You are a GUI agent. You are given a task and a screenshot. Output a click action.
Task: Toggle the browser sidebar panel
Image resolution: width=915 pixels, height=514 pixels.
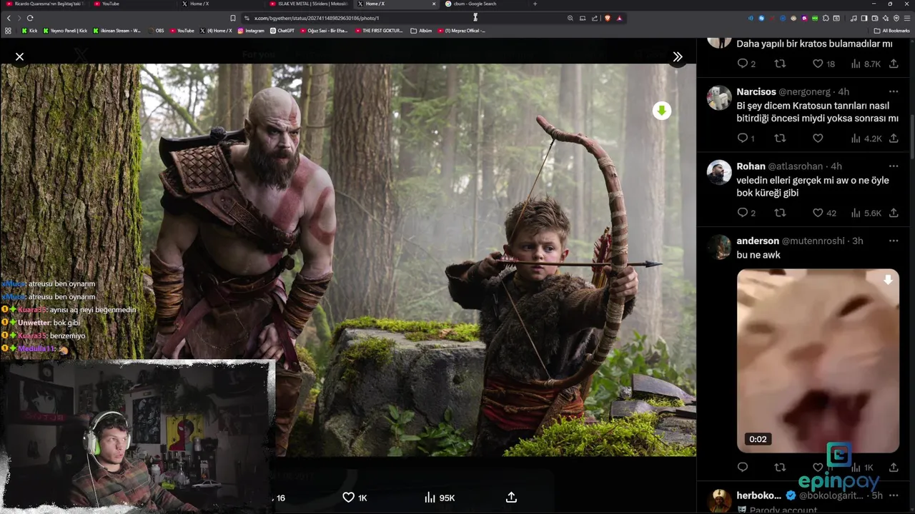[x=864, y=18]
